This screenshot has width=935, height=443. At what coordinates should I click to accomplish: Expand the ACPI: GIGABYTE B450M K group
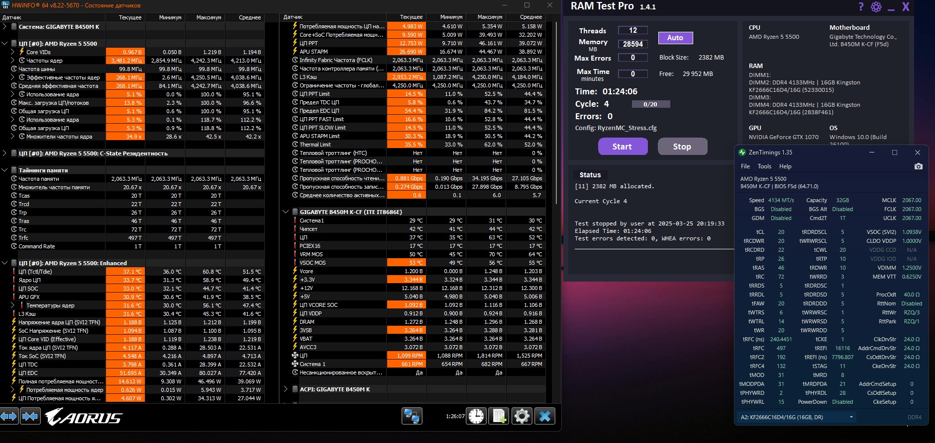click(286, 389)
